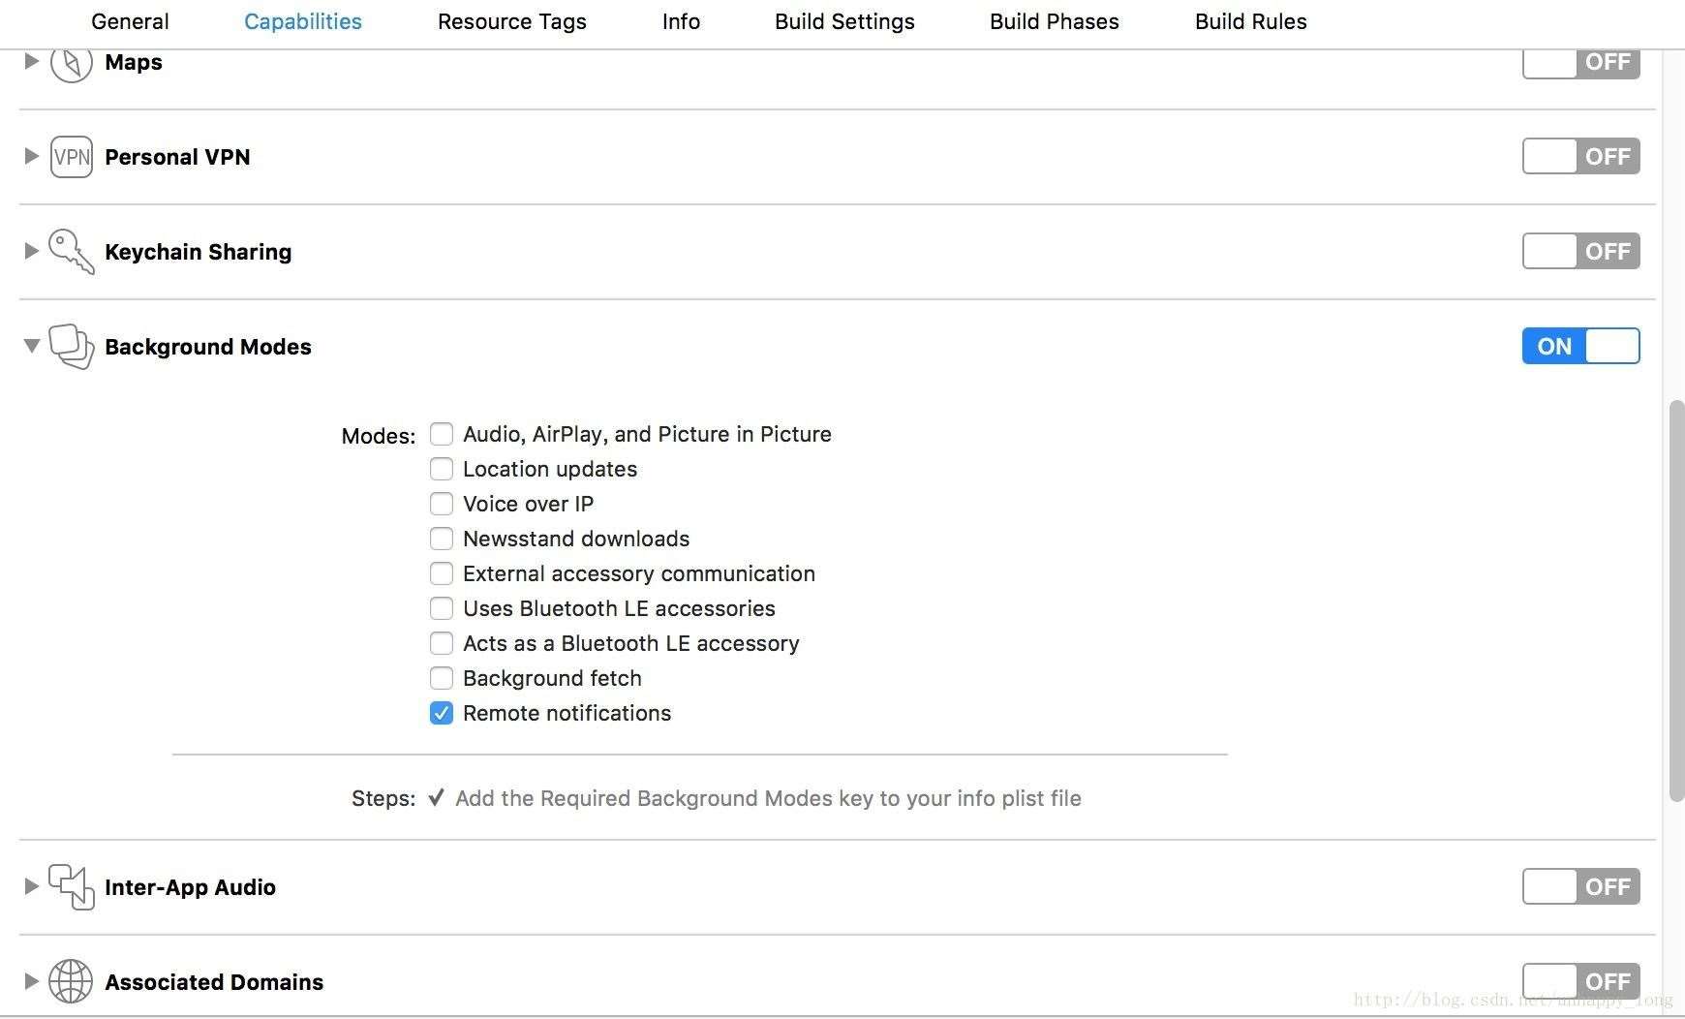Click the vertical scrollbar thumb
This screenshot has height=1019, width=1685.
click(1676, 601)
